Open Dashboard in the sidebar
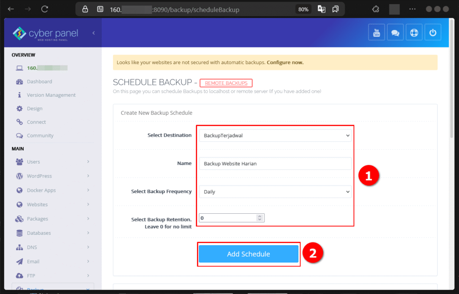Screen dimensions: 459x294 click(x=39, y=82)
